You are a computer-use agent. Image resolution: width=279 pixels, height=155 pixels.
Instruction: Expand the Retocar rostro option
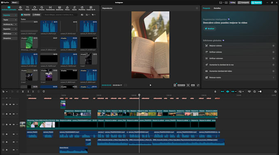pos(274,77)
